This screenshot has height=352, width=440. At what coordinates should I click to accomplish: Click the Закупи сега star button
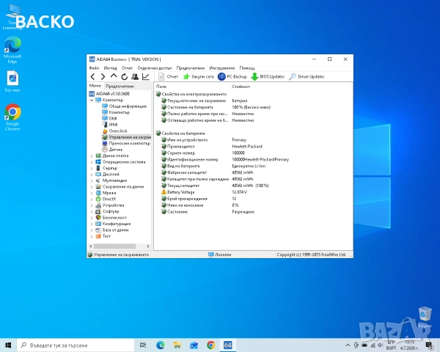(199, 76)
